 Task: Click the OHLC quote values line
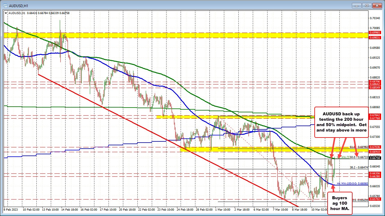(x=39, y=13)
